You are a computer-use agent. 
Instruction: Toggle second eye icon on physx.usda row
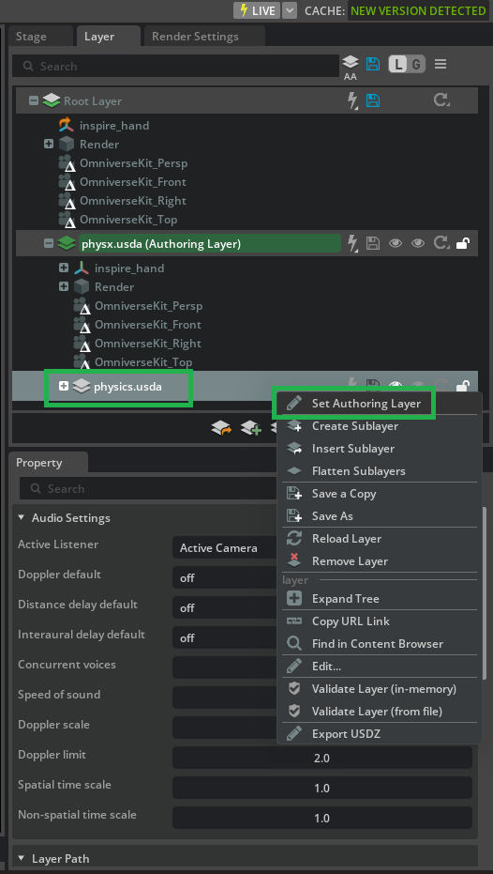click(x=418, y=243)
